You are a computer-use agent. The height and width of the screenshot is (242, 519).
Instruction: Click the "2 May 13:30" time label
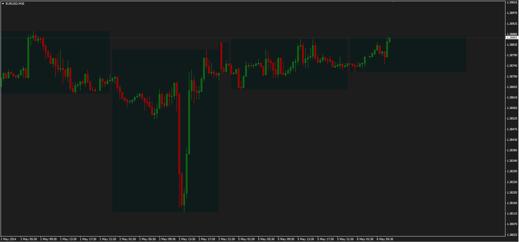pyautogui.click(x=187, y=239)
